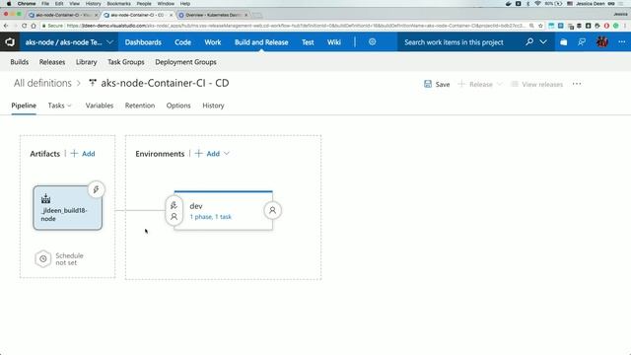Screen dimensions: 631x355
Task: Focus the Search work items field
Action: [x=454, y=42]
